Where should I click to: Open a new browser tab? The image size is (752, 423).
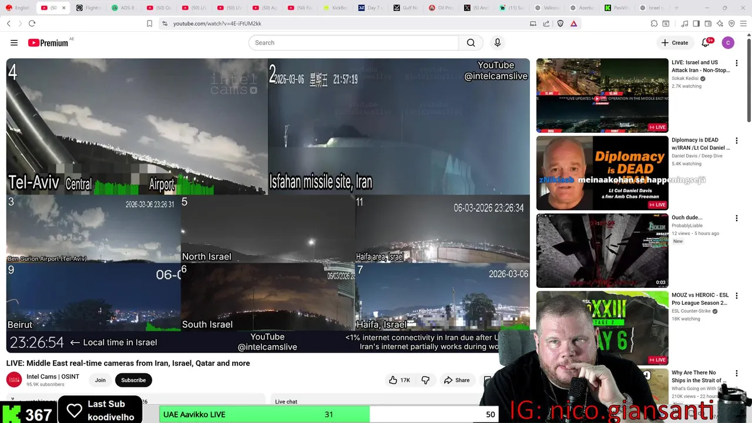(x=676, y=8)
